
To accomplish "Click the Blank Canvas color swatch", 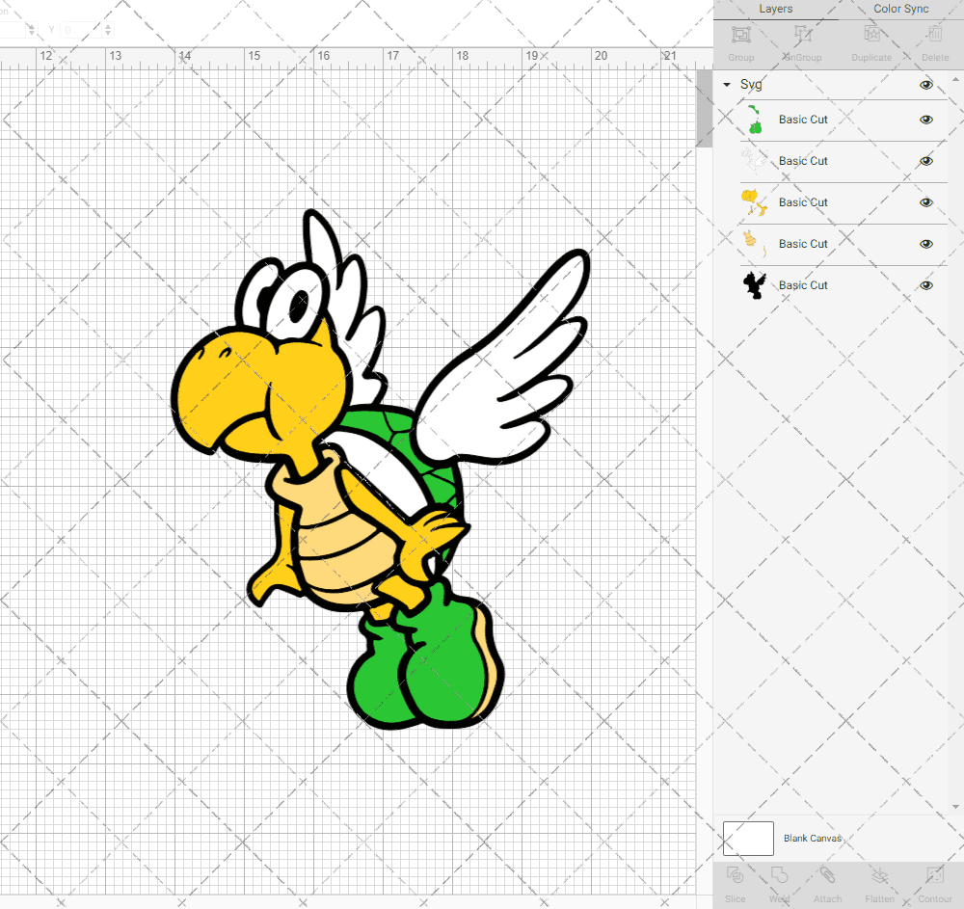I will pos(748,839).
